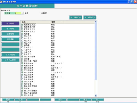This screenshot has height=103, width=137.
Task: Click the 全て解除(C) button
Action: pyautogui.click(x=90, y=17)
